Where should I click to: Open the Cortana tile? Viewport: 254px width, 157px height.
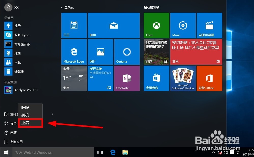[x=127, y=52]
